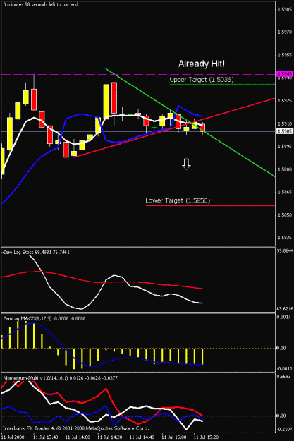Click the 1.5865 price scale value
294x441 pixels.
pos(285,192)
